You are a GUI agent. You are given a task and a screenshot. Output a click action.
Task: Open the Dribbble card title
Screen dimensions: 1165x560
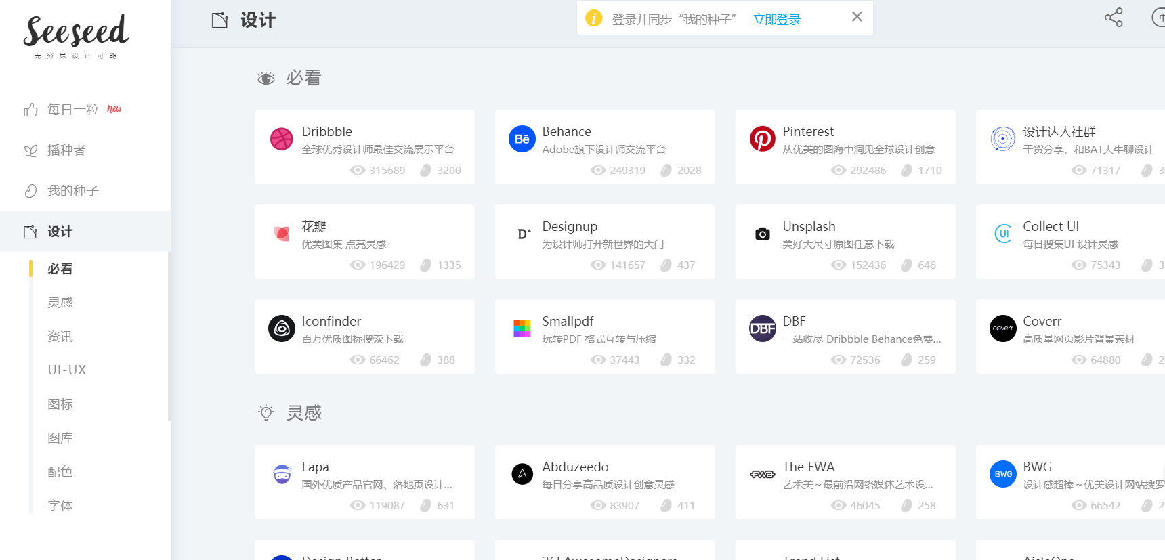327,131
